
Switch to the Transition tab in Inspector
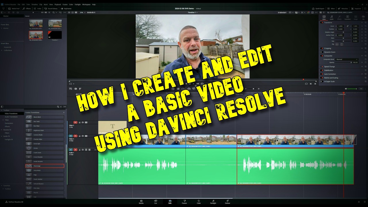coord(348,18)
